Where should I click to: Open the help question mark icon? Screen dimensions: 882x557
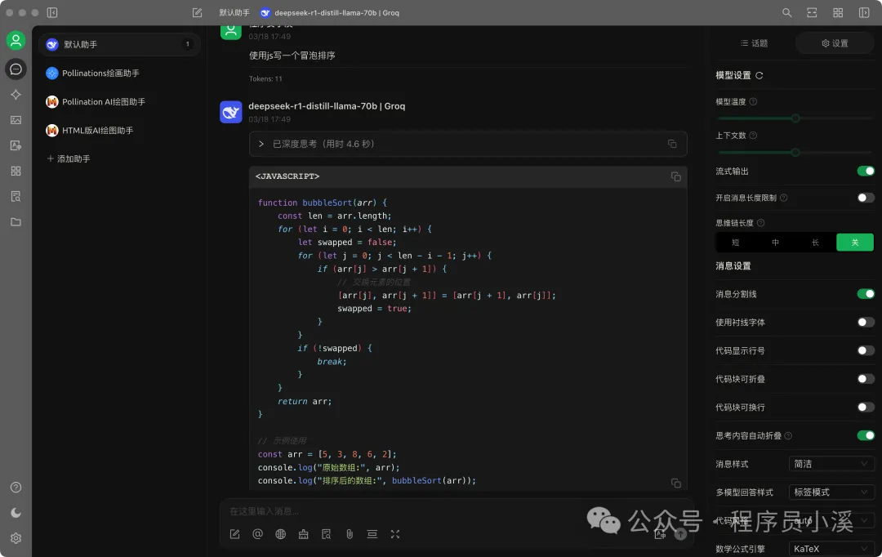pos(16,488)
